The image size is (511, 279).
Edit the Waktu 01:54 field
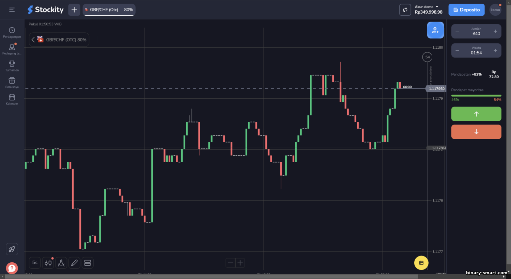pyautogui.click(x=476, y=50)
